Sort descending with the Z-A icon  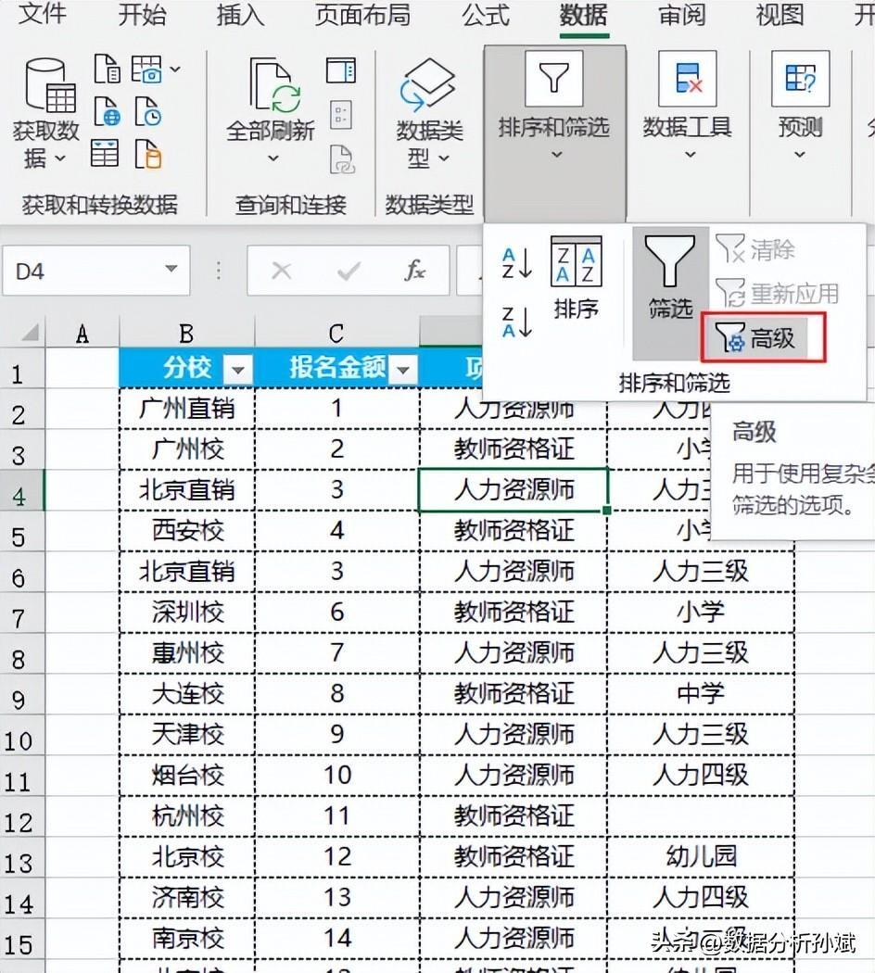point(516,322)
